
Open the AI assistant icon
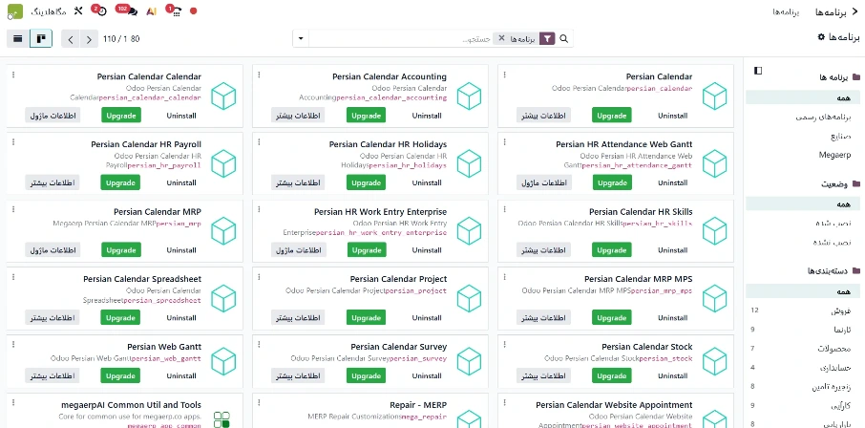point(151,11)
